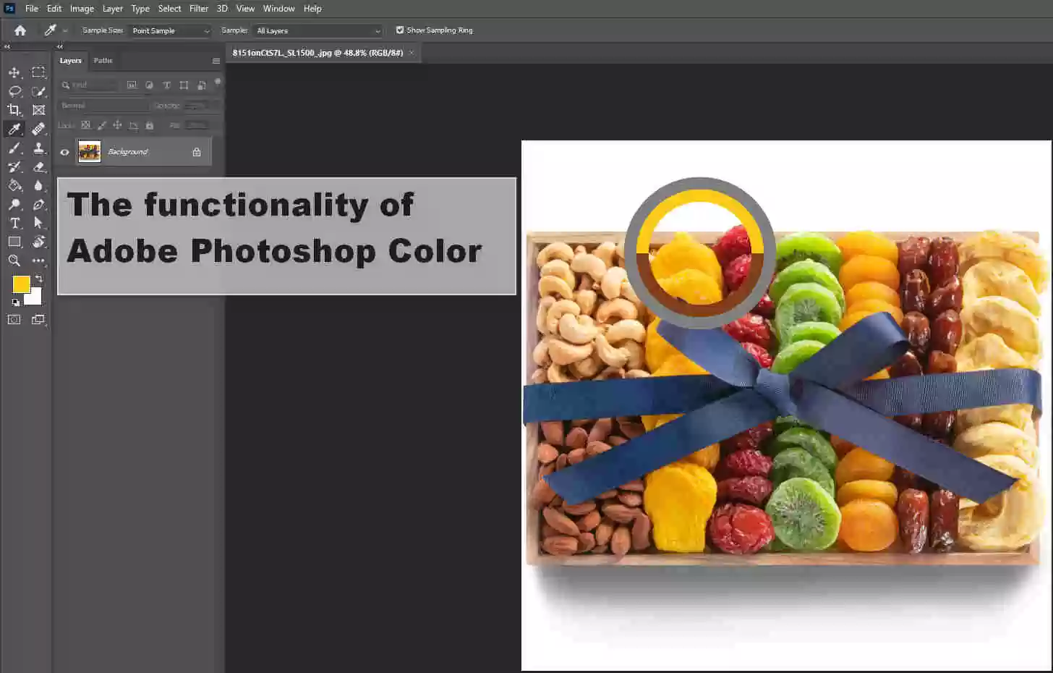The width and height of the screenshot is (1053, 673).
Task: Toggle lock image pixels
Action: click(101, 125)
